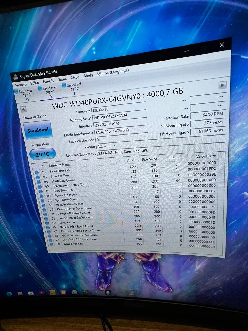
Task: Click the Limiar column header
Action: pyautogui.click(x=175, y=157)
